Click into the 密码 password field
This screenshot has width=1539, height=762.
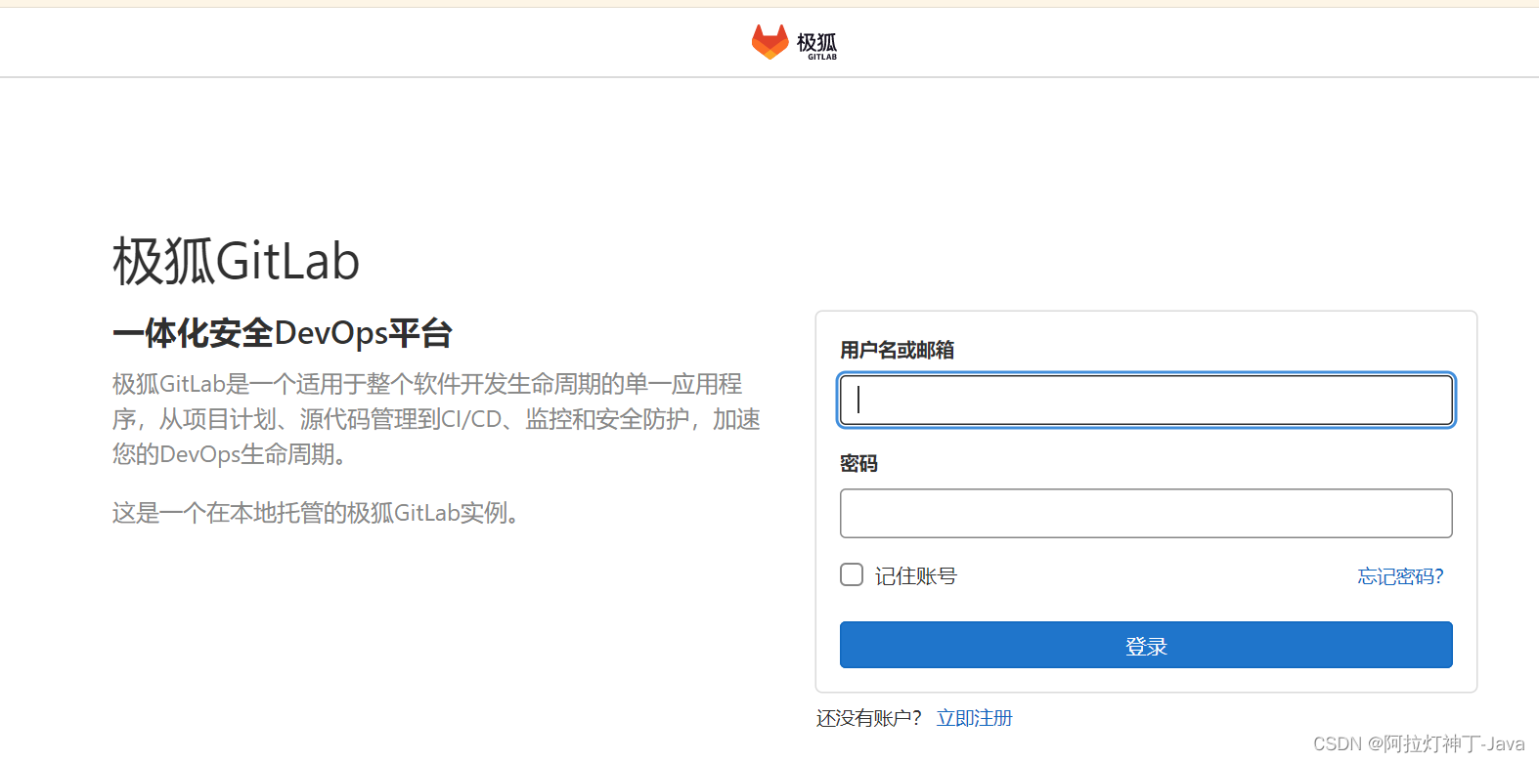pyautogui.click(x=1146, y=513)
